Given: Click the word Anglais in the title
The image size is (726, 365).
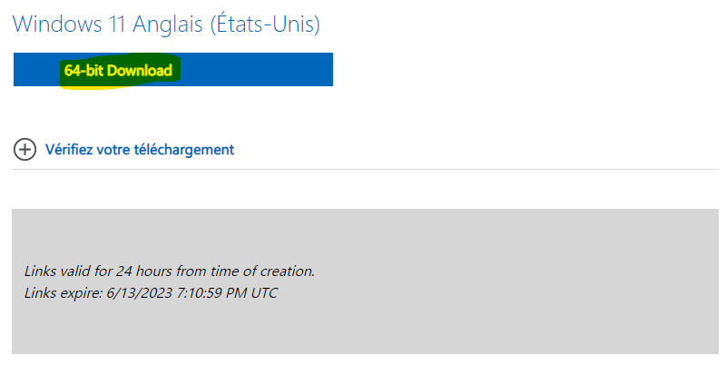Looking at the screenshot, I should coord(168,25).
